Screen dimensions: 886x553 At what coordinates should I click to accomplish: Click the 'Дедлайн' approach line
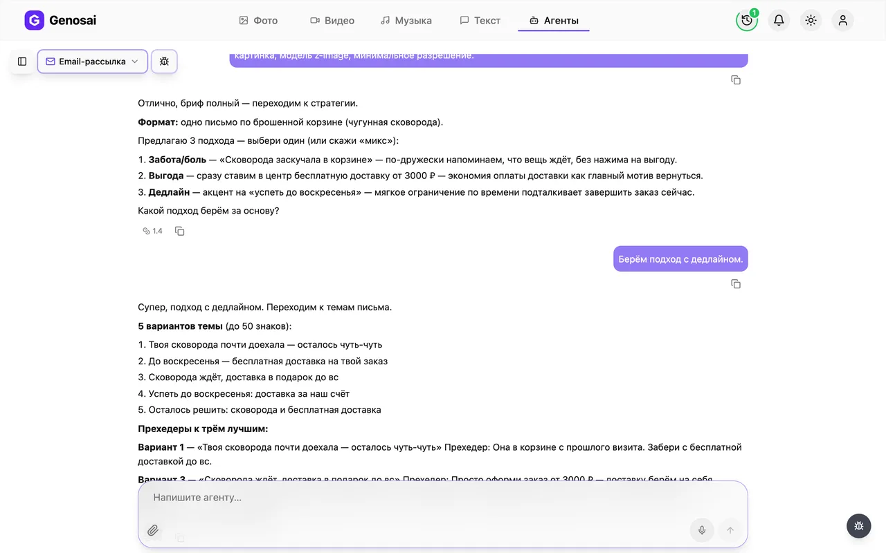pyautogui.click(x=416, y=192)
